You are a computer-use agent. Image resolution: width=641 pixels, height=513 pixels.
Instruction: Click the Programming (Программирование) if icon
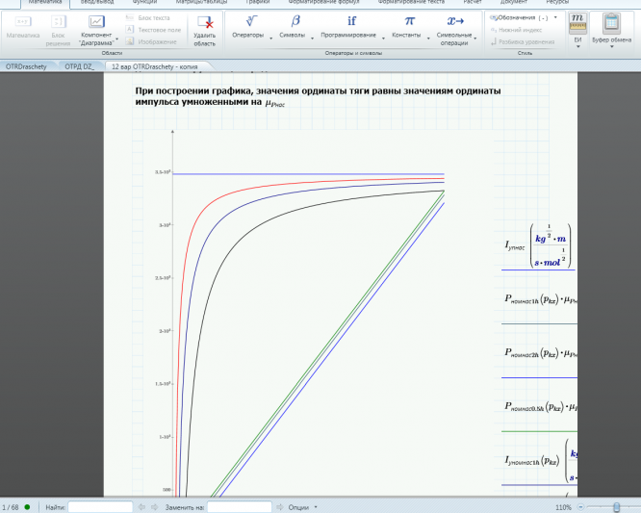click(351, 20)
